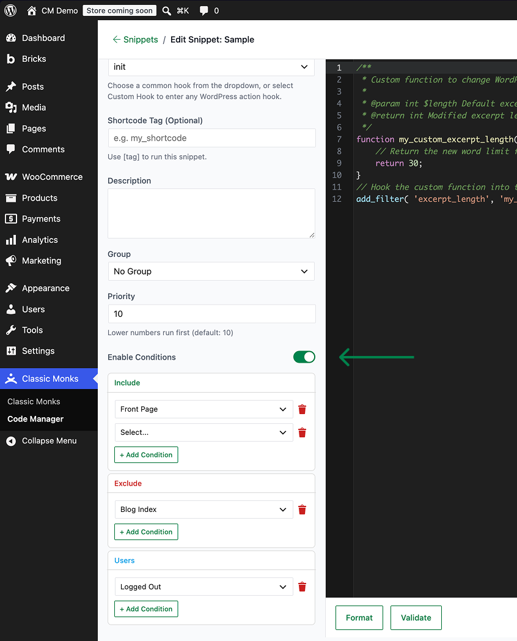
Task: Click the Users person icon
Action: (x=11, y=309)
